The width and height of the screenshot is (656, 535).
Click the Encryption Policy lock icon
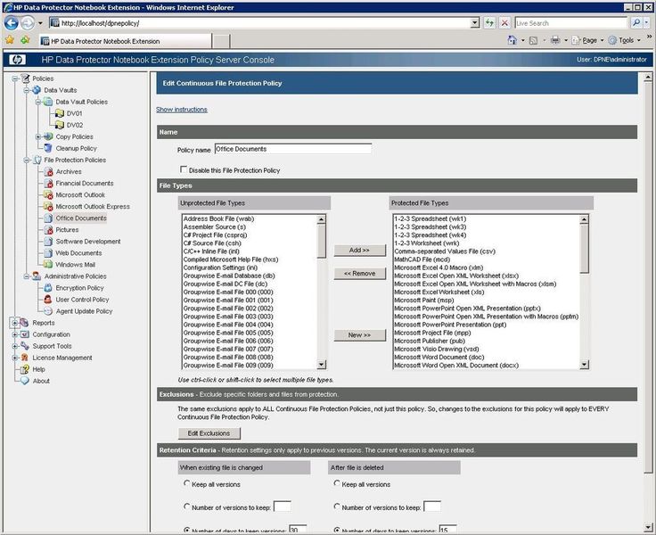coord(48,288)
